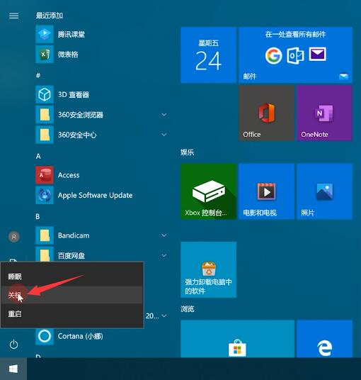
Task: Open the 微表格 app icon
Action: [45, 55]
